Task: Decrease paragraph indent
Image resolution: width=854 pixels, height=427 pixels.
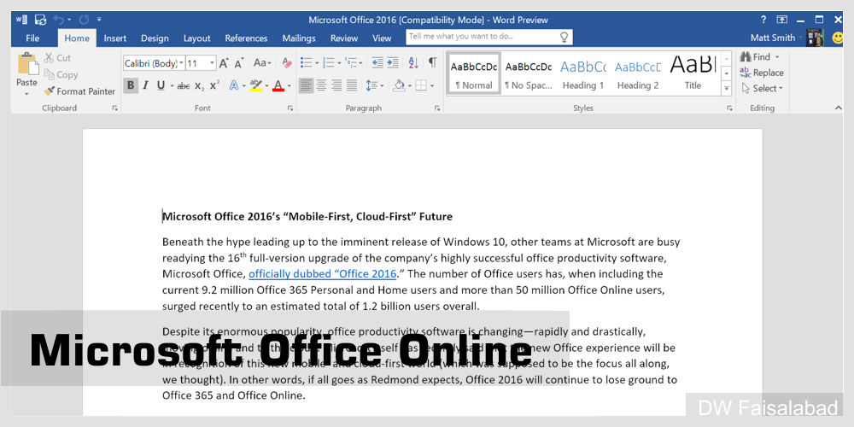Action: pos(377,62)
